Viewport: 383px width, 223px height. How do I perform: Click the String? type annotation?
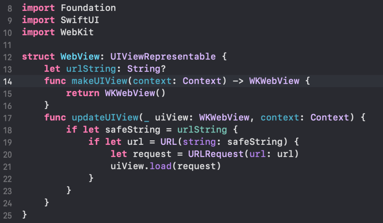pos(147,69)
